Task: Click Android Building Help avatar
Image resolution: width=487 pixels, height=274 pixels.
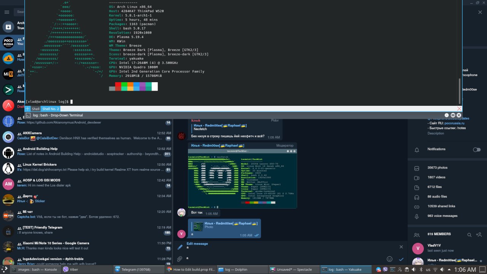Action: click(8, 152)
